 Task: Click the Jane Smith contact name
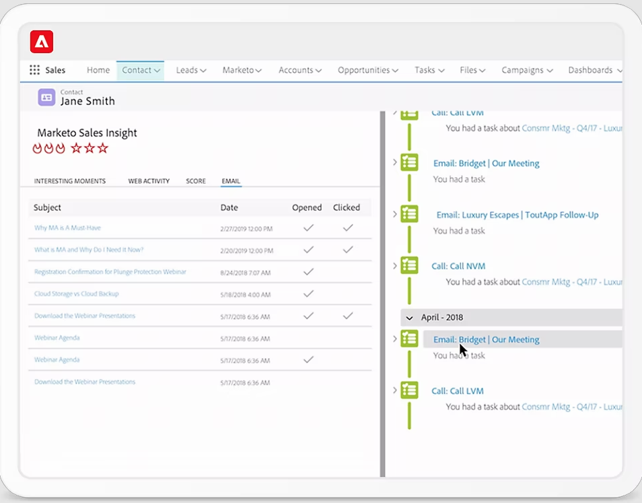(87, 101)
